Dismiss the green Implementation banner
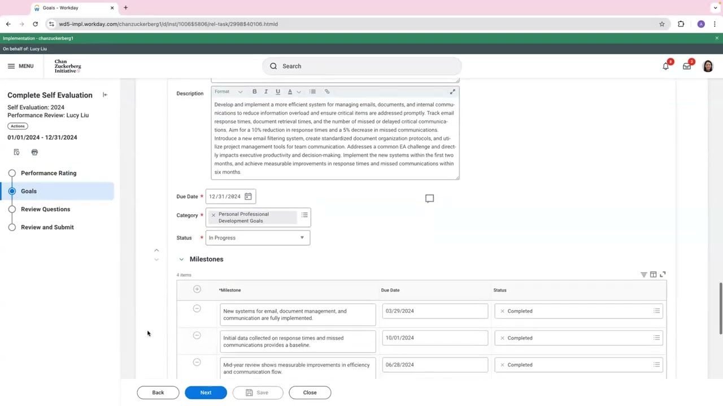Image resolution: width=723 pixels, height=406 pixels. coord(717,38)
